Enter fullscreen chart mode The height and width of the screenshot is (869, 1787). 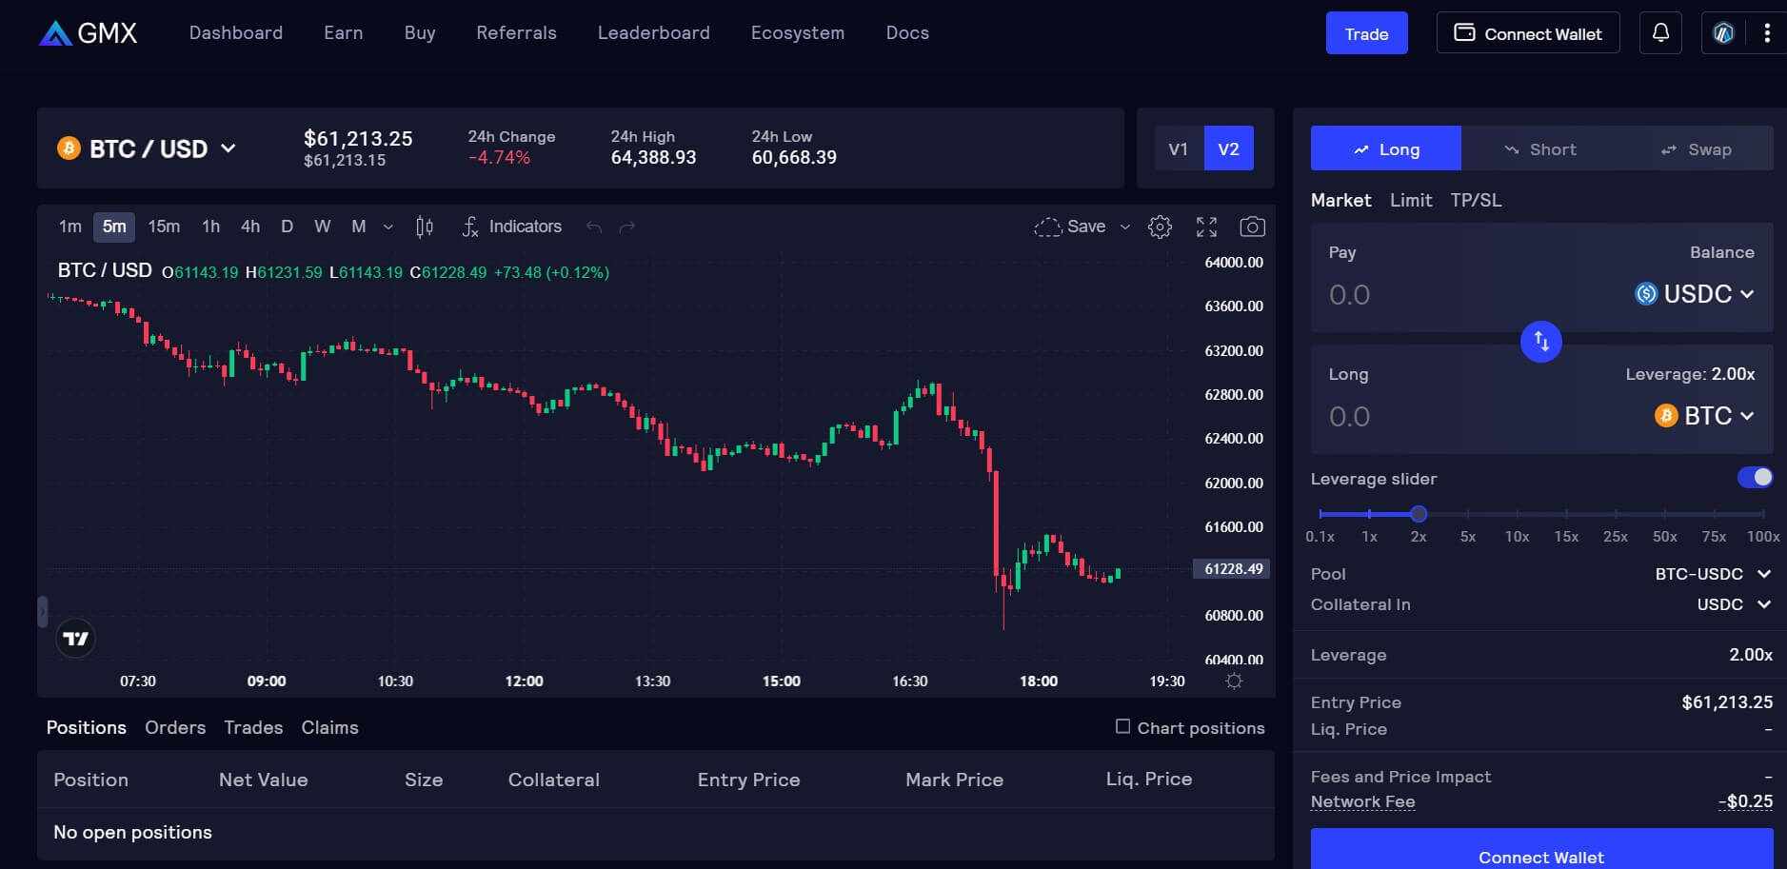(x=1206, y=227)
